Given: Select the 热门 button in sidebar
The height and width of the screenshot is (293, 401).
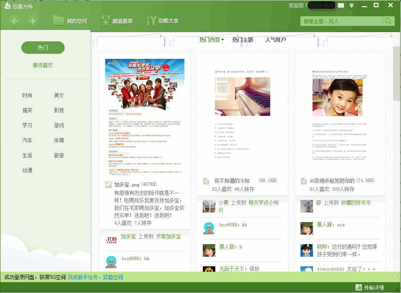Looking at the screenshot, I should pyautogui.click(x=43, y=48).
